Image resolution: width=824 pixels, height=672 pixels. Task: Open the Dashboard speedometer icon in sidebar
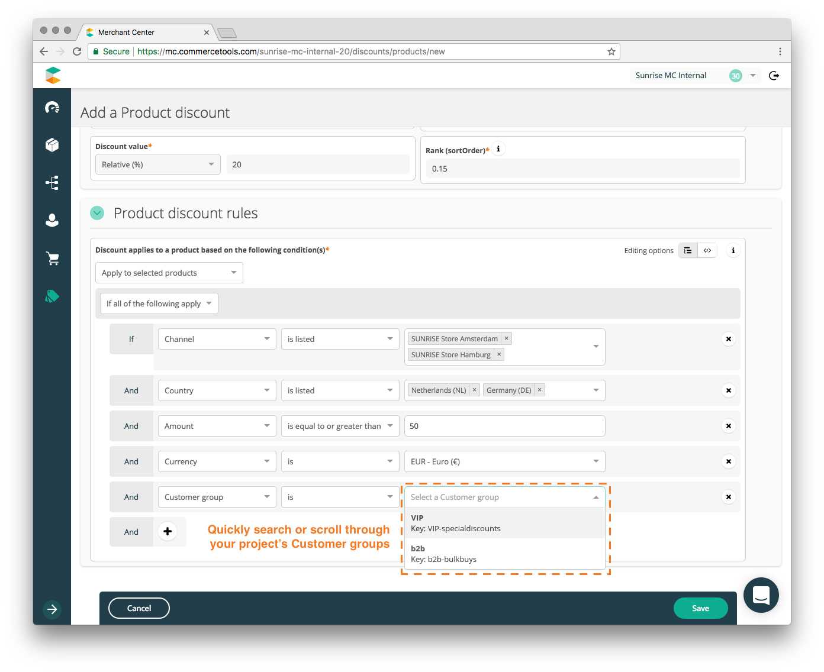pyautogui.click(x=52, y=107)
